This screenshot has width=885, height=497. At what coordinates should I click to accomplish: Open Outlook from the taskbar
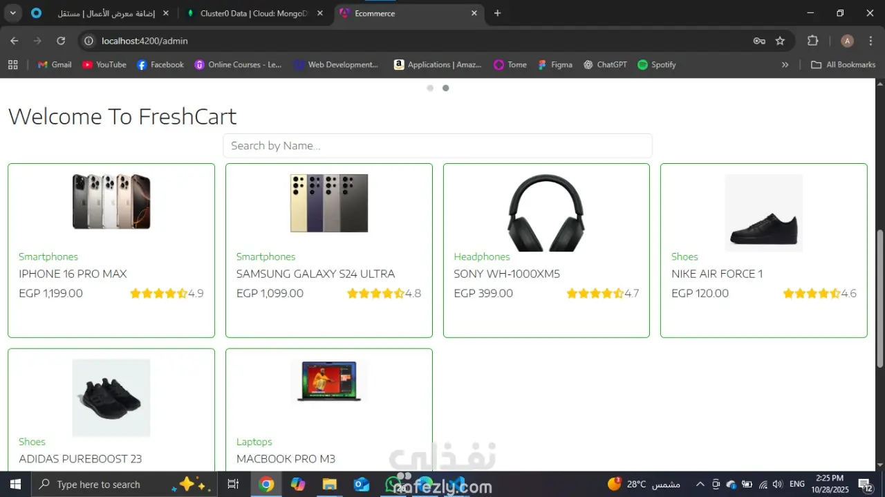(x=362, y=484)
